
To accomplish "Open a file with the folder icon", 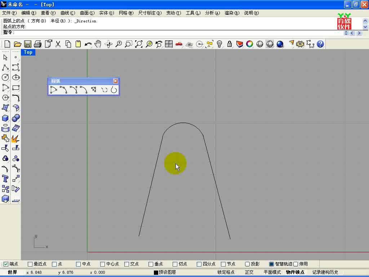I will click(x=18, y=44).
